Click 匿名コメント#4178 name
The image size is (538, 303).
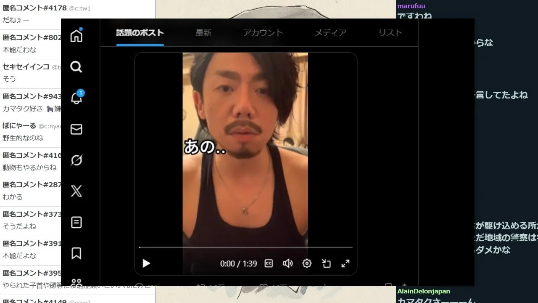(x=34, y=8)
